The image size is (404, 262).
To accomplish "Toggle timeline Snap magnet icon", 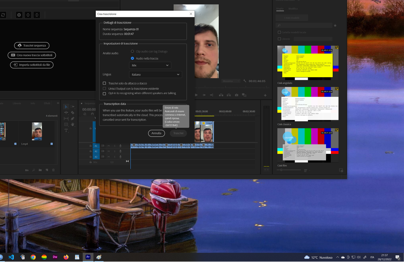I will (92, 114).
